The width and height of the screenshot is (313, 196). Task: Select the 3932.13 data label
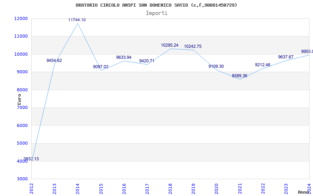click(31, 159)
